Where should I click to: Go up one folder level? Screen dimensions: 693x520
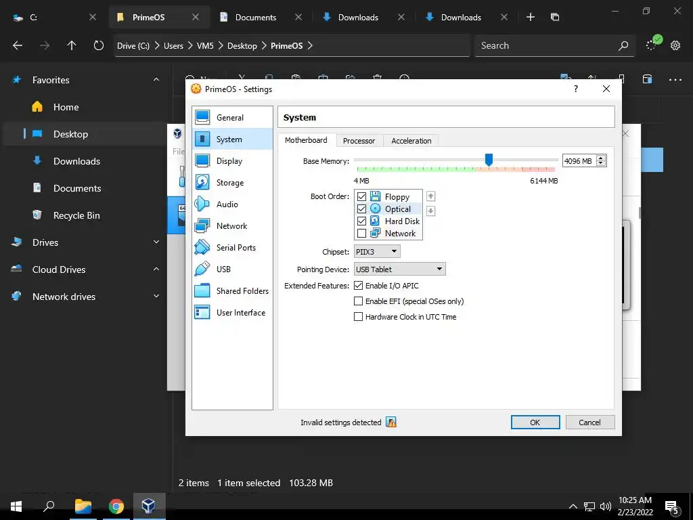[72, 45]
